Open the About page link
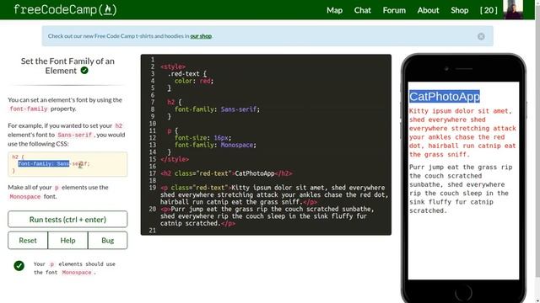 click(x=428, y=10)
